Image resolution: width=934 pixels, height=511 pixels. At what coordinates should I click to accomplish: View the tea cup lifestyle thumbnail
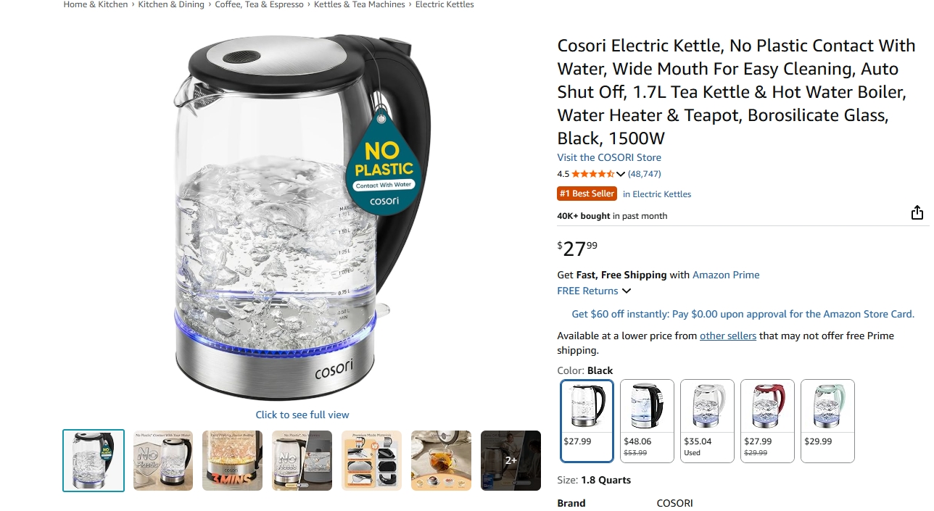(441, 460)
